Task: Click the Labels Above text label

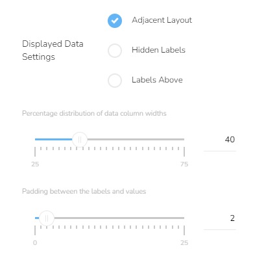Action: click(157, 80)
